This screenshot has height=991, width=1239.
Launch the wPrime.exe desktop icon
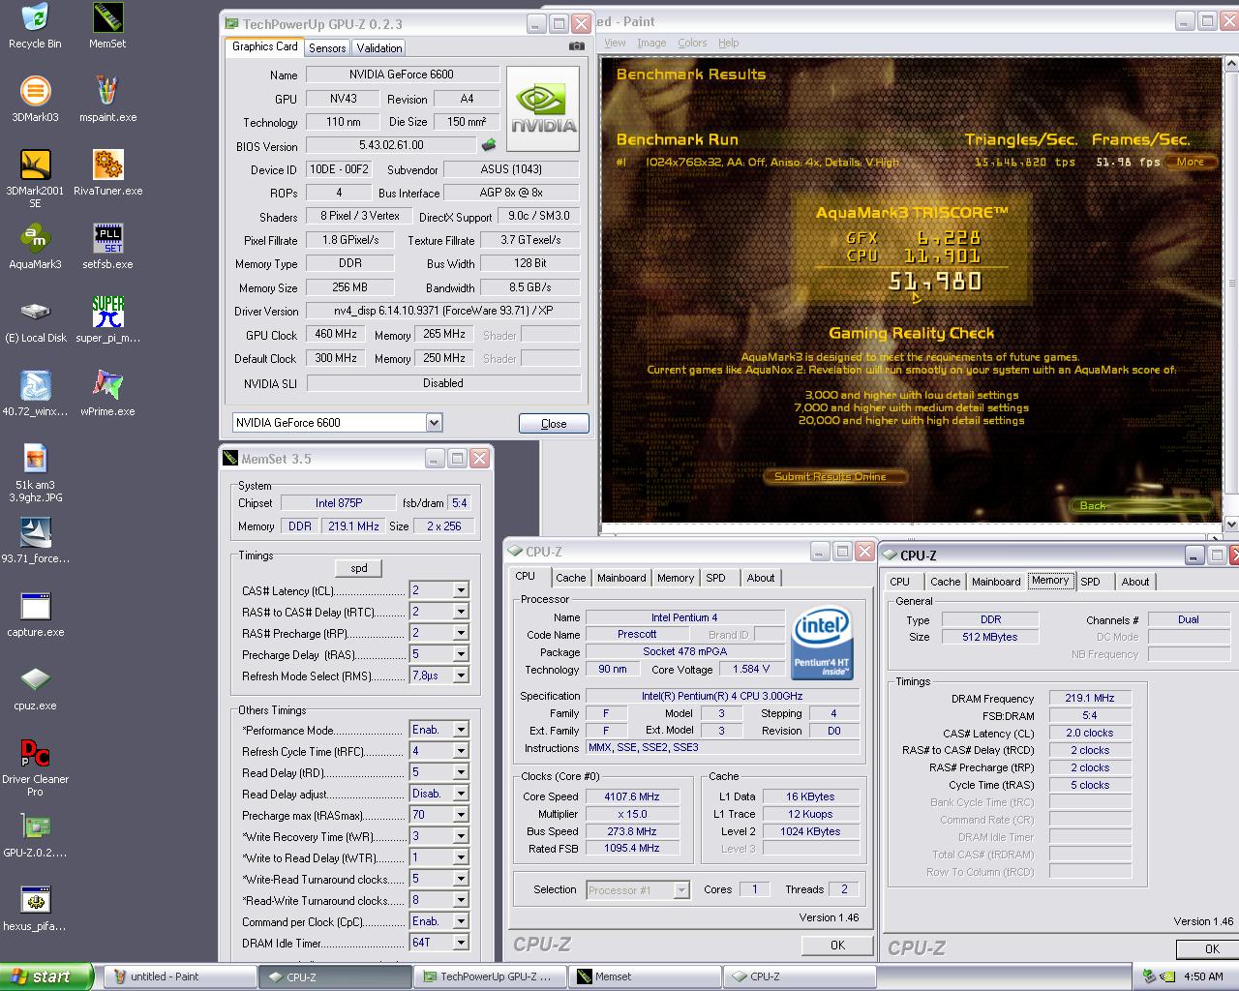click(x=107, y=393)
